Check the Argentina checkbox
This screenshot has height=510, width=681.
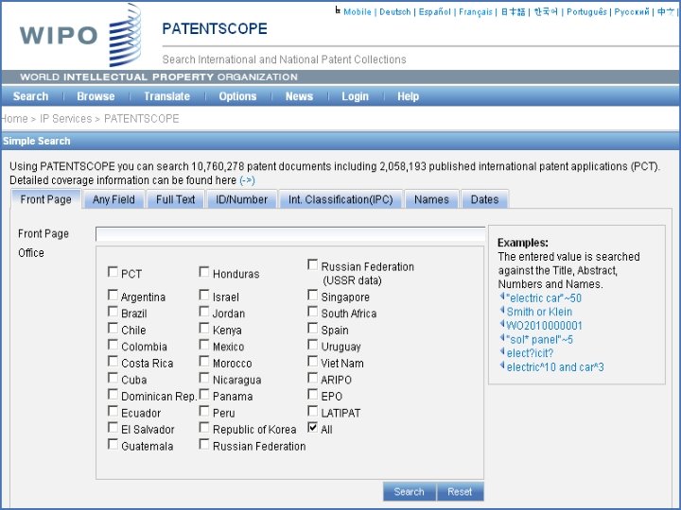113,296
